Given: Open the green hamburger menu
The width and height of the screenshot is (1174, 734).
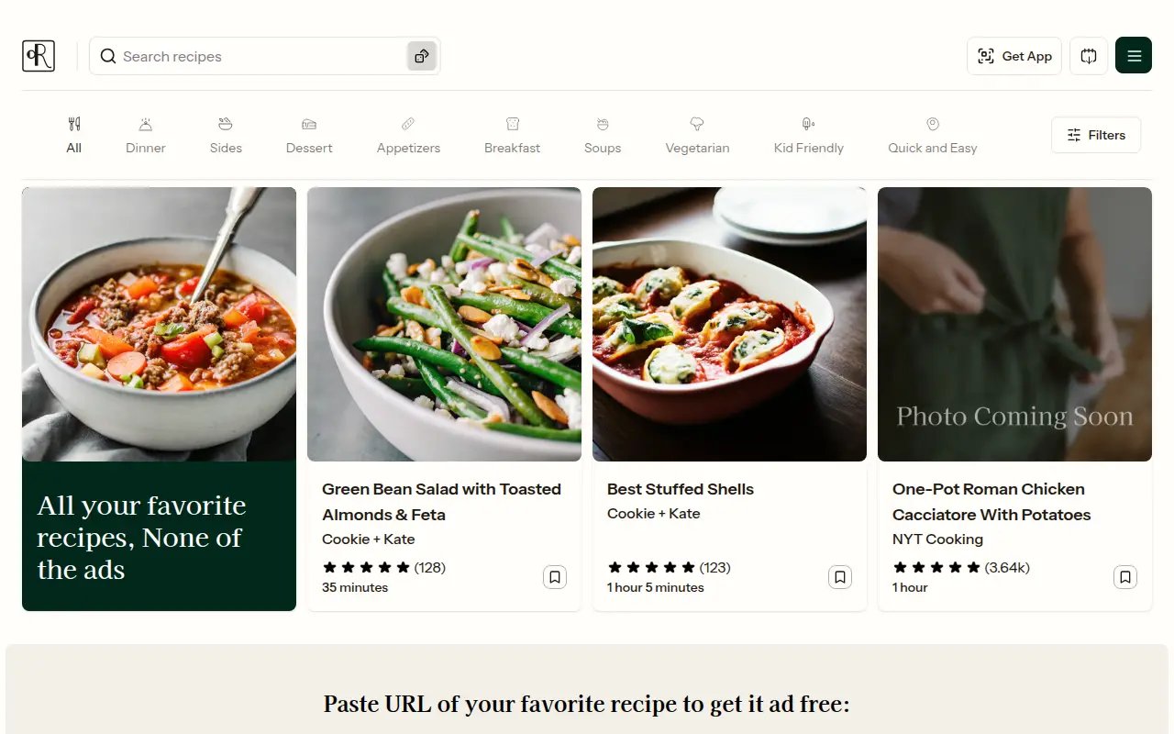Looking at the screenshot, I should tap(1134, 56).
